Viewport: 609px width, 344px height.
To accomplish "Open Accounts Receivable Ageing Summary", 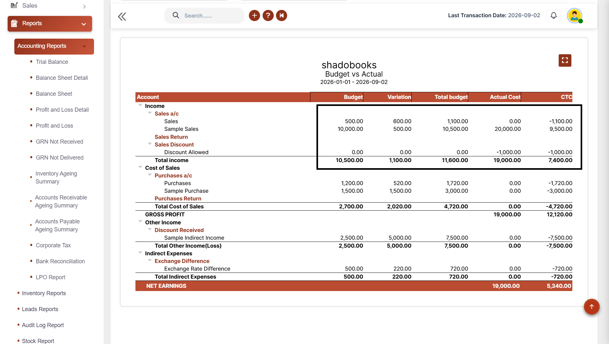I will tap(61, 201).
